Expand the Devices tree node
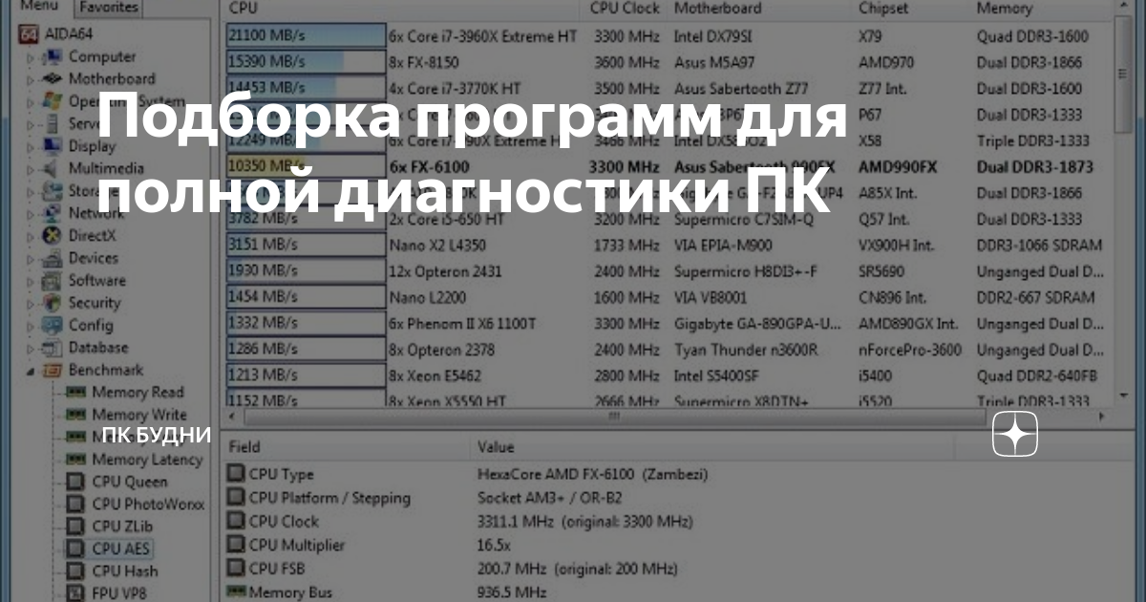This screenshot has height=602, width=1146. coord(31,258)
